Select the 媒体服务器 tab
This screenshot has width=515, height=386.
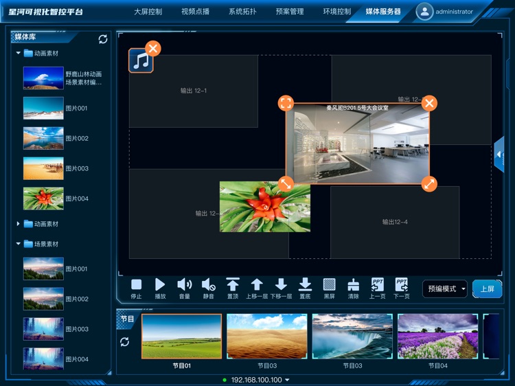pos(383,12)
